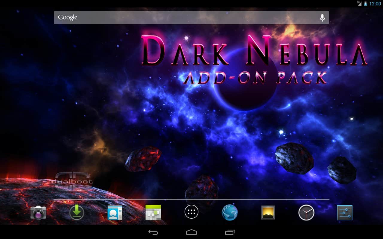
Task: Open the Downloads app
Action: click(x=77, y=213)
